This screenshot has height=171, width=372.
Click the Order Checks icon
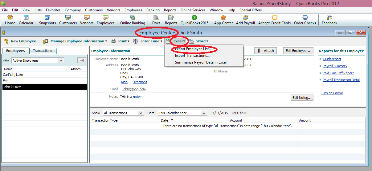[x=305, y=20]
